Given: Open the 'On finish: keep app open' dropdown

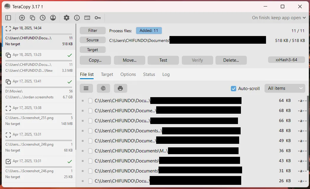Looking at the screenshot, I should point(279,18).
